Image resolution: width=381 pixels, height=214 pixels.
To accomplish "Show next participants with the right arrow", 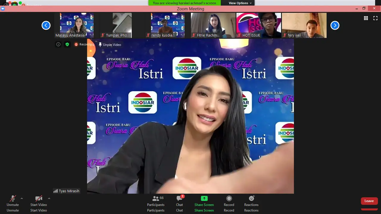I will pos(335,25).
